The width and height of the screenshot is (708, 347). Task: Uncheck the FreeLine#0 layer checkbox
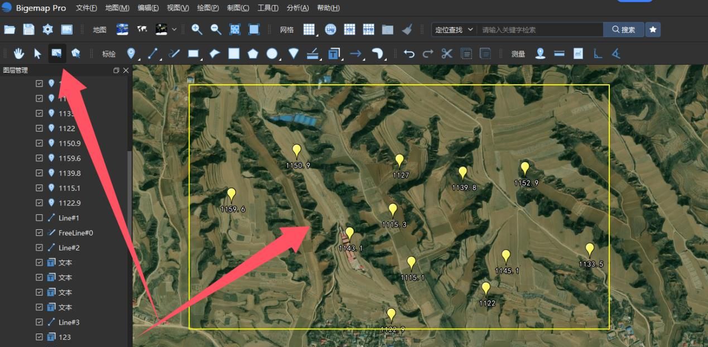coord(39,233)
